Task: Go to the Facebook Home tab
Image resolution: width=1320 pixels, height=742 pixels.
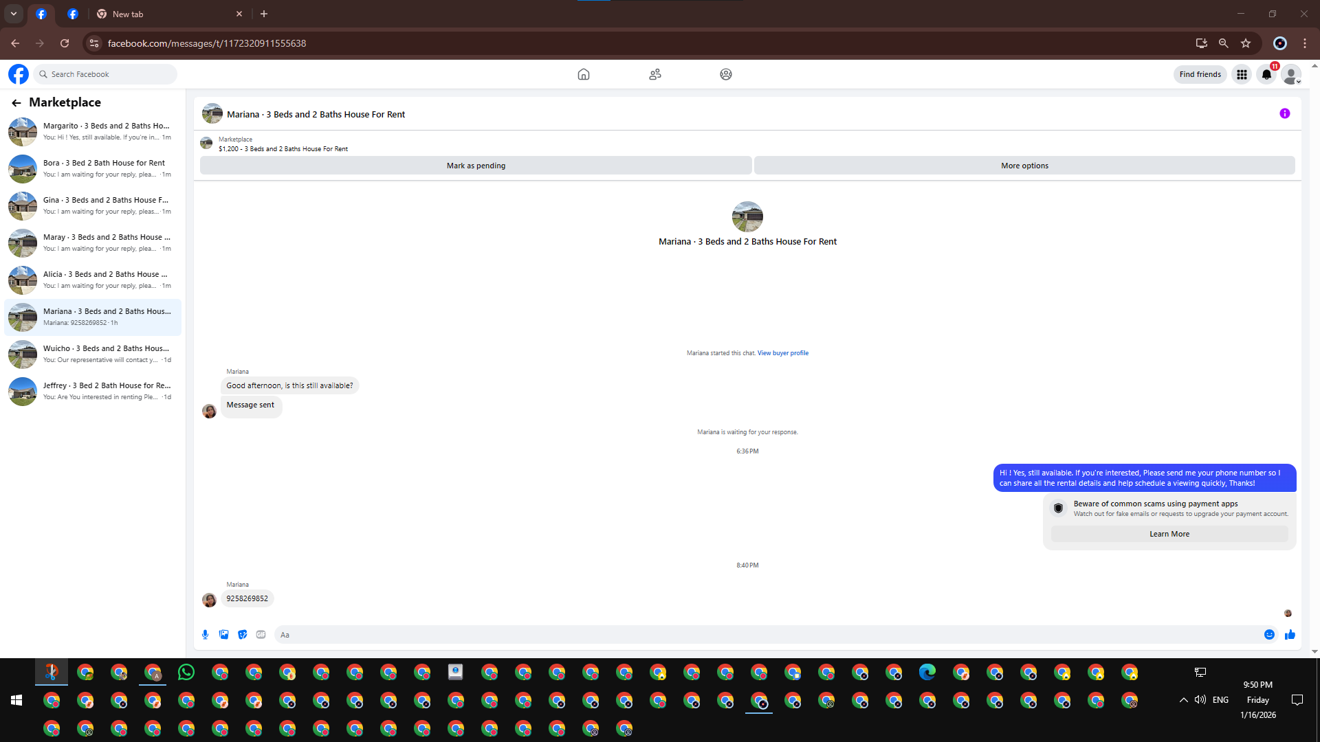Action: click(583, 74)
